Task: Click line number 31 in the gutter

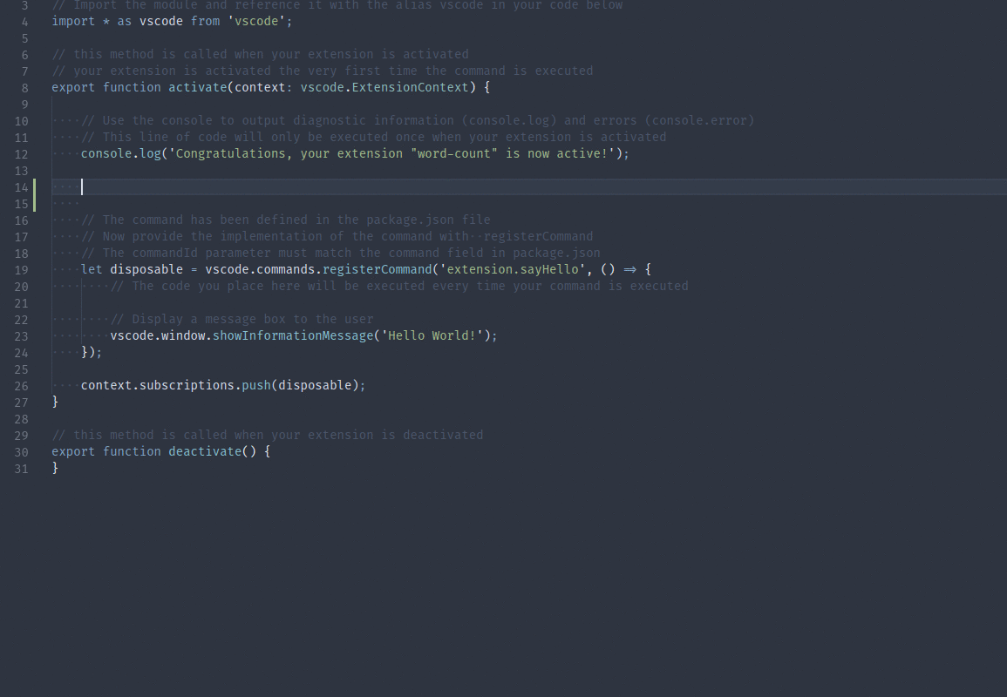Action: point(21,469)
